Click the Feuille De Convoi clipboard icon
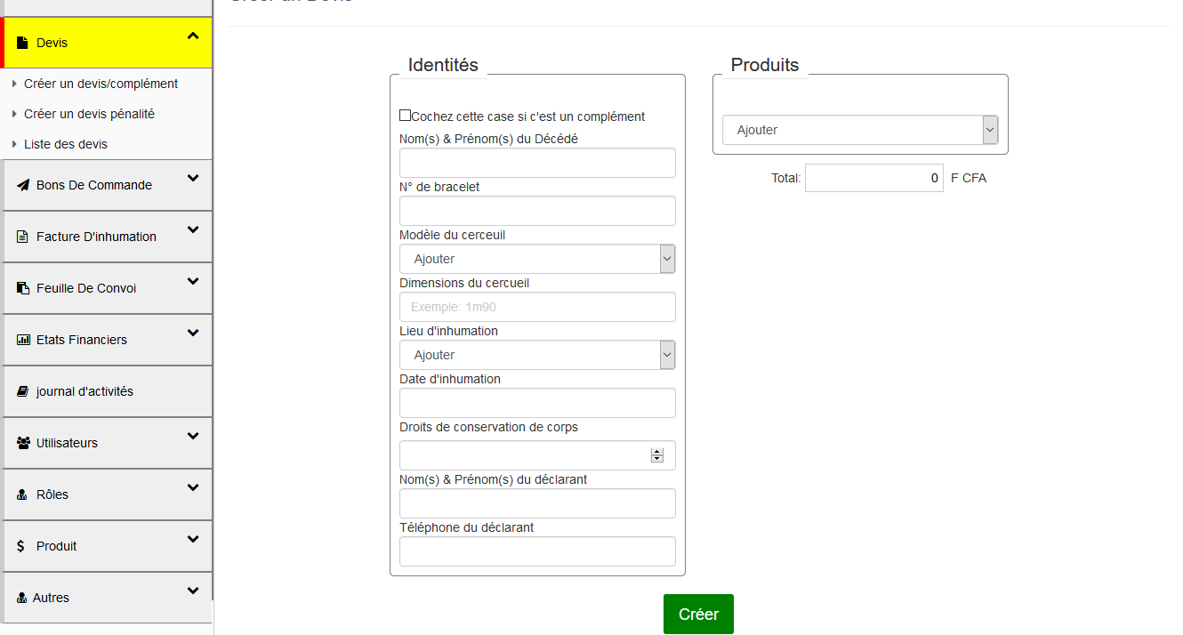Image resolution: width=1183 pixels, height=635 pixels. pos(22,288)
